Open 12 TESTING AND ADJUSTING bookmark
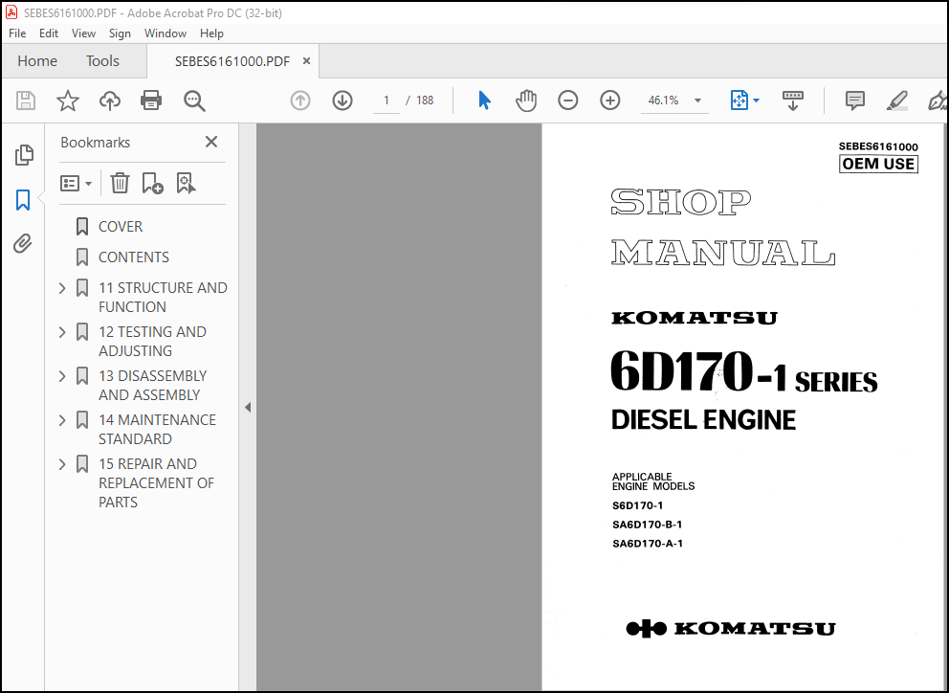949x693 pixels. (x=152, y=342)
